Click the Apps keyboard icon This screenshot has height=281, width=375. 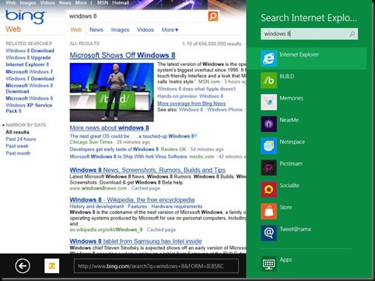tap(268, 264)
